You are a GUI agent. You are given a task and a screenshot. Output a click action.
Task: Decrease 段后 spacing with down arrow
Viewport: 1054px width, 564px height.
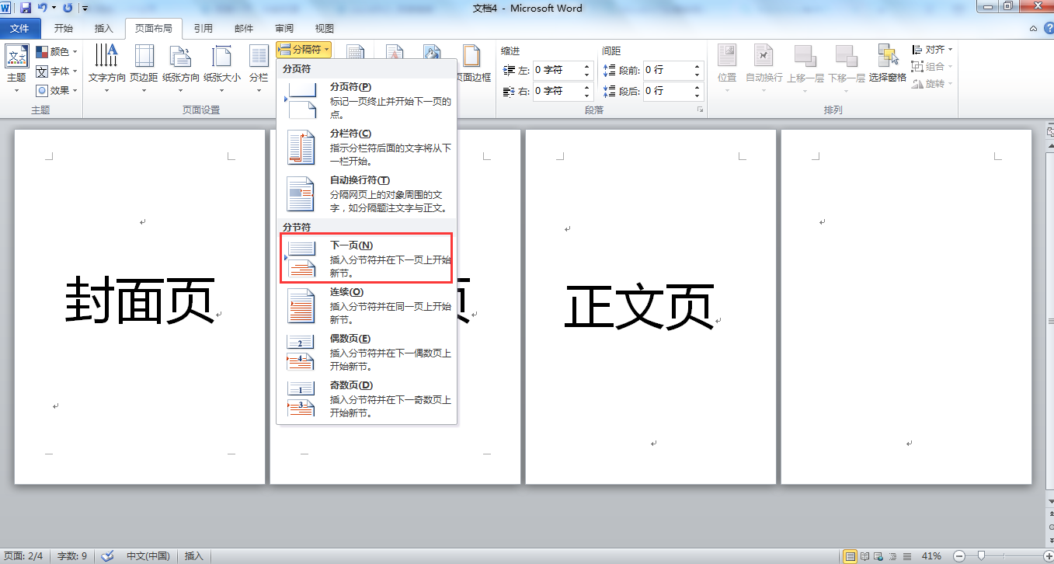coord(697,96)
